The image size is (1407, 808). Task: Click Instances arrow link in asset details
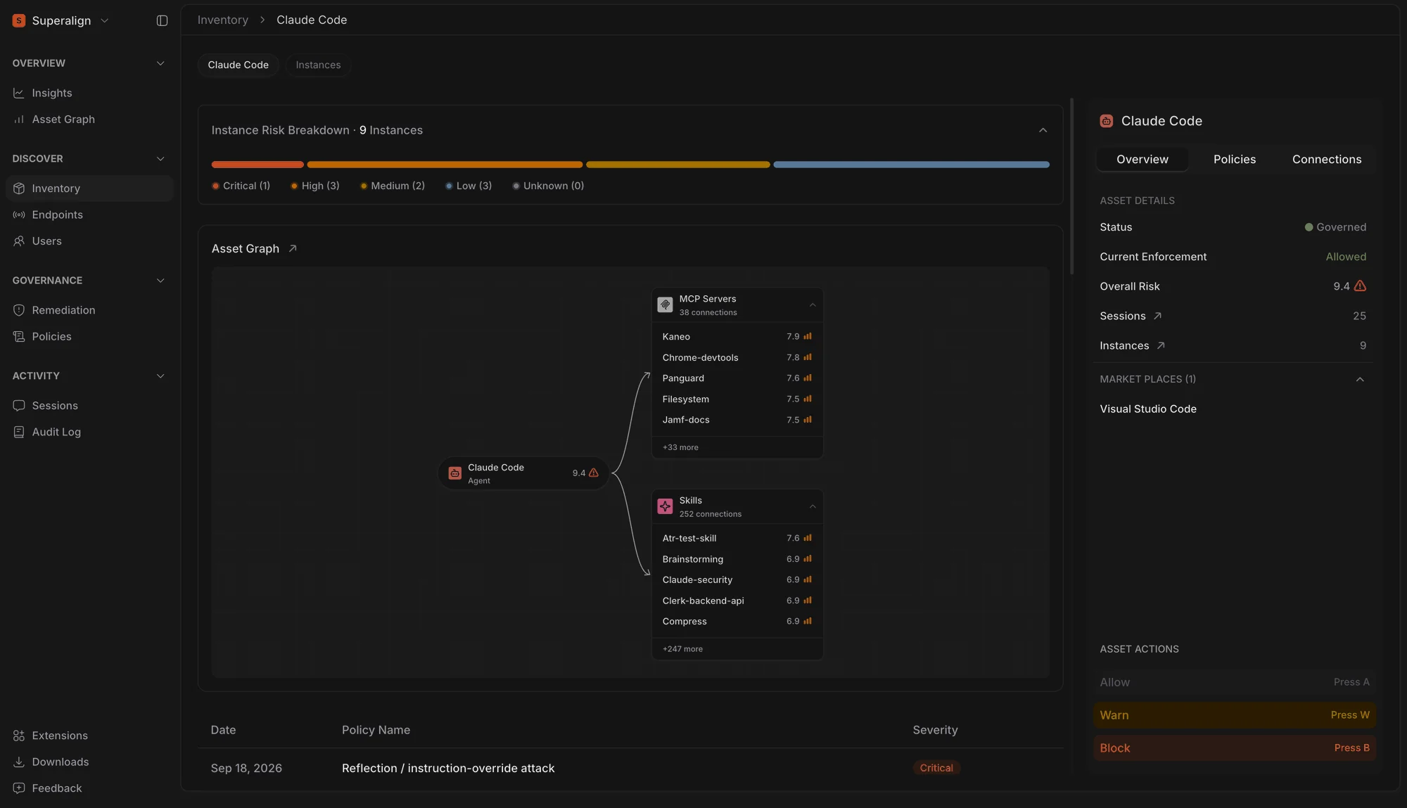pos(1161,346)
